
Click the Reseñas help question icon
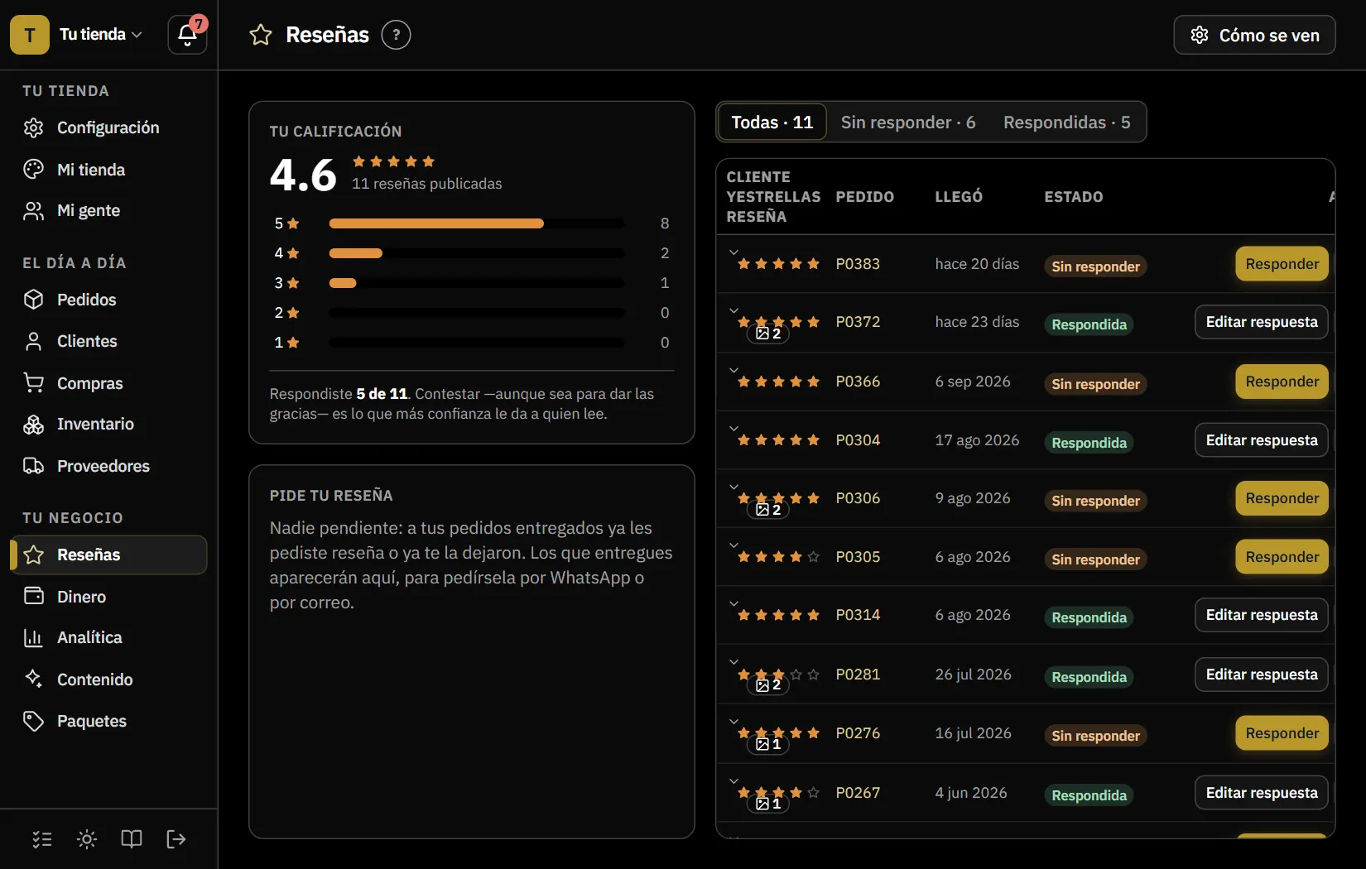396,35
